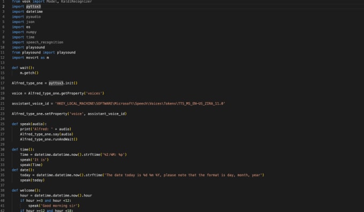Image resolution: width=364 pixels, height=212 pixels.
Task: Click 'speech_recognition' import on line 9
Action: coord(44,42)
